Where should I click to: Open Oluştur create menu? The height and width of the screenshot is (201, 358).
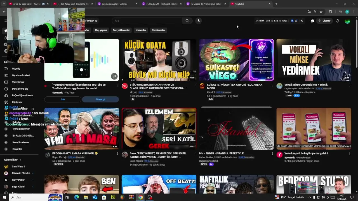tap(324, 21)
